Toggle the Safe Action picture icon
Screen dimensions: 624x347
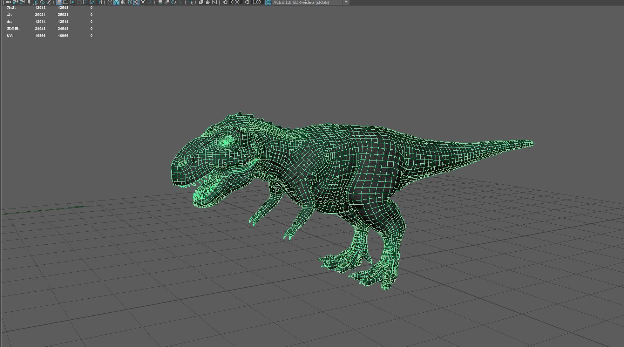(93, 2)
